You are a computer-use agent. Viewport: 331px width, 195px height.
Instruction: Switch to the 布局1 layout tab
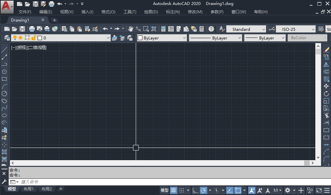tap(29, 189)
